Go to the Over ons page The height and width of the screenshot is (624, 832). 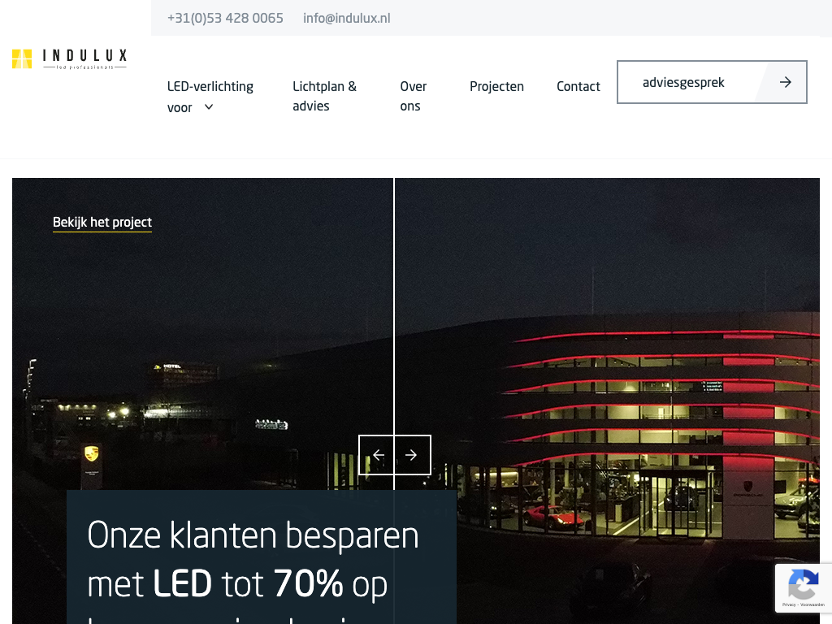414,96
